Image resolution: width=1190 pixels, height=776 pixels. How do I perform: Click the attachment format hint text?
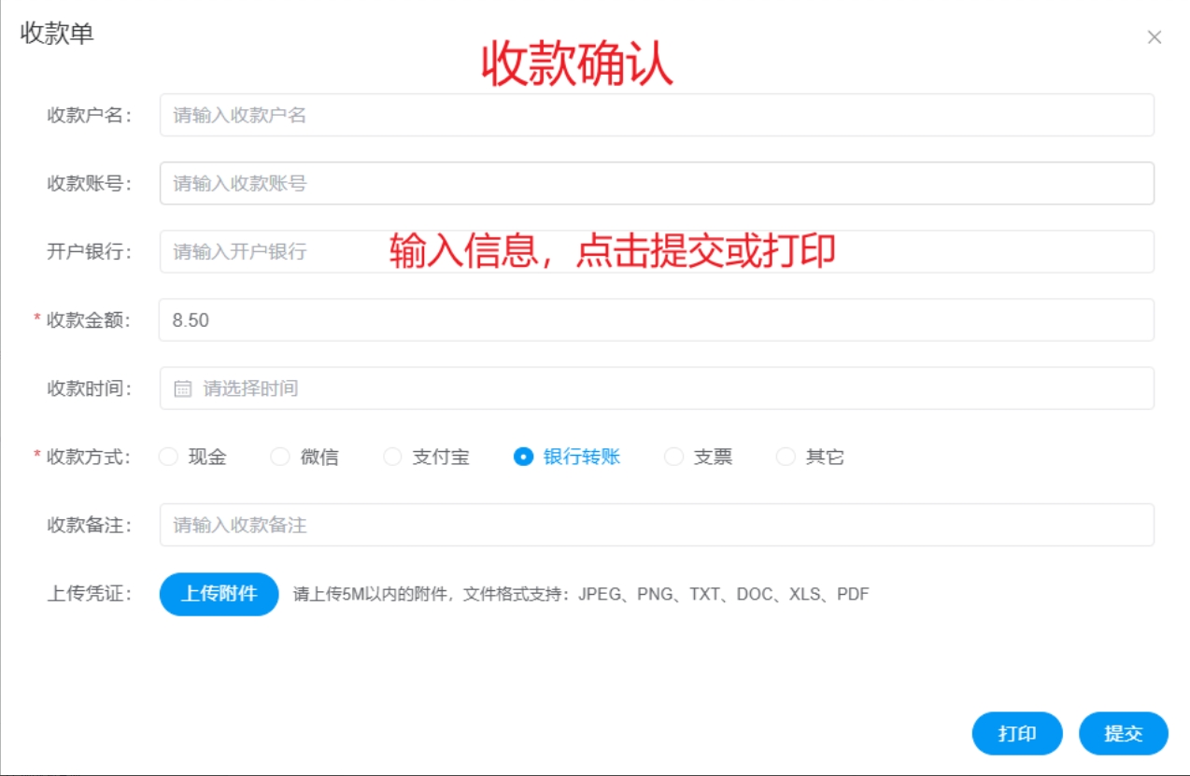point(581,594)
